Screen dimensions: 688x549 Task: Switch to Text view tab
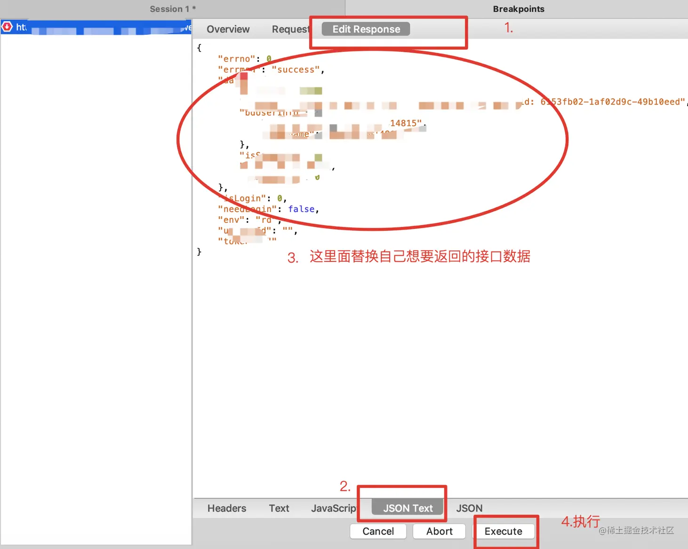pyautogui.click(x=279, y=508)
